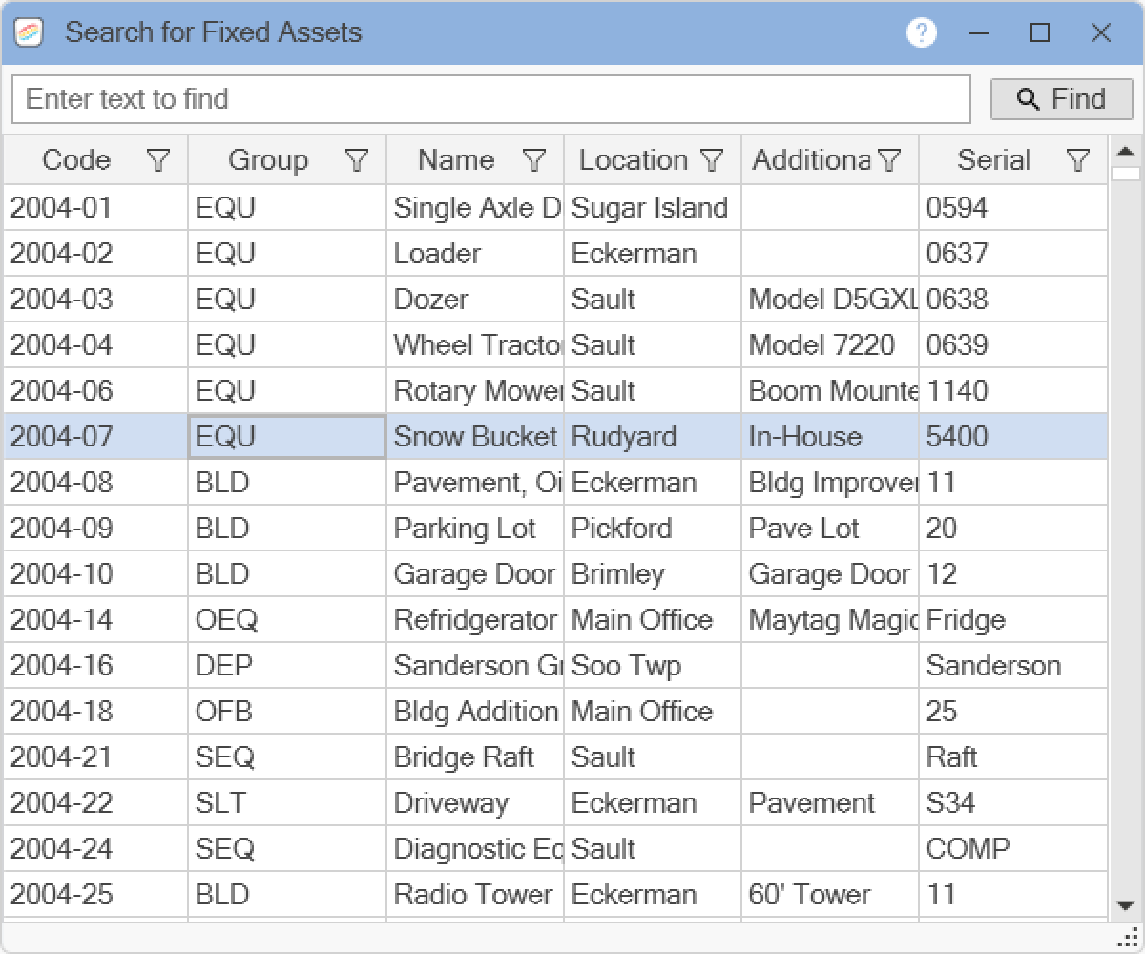Select the Parking Lot row in Pickford
Image resolution: width=1145 pixels, height=954 pixels.
click(465, 529)
